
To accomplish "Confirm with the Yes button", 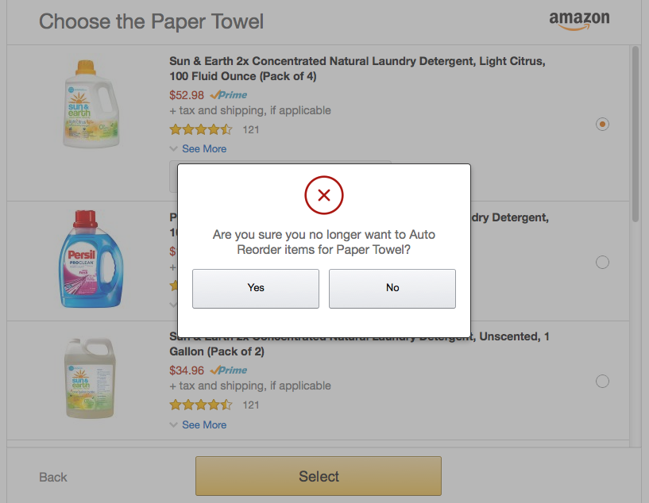I will coord(256,289).
